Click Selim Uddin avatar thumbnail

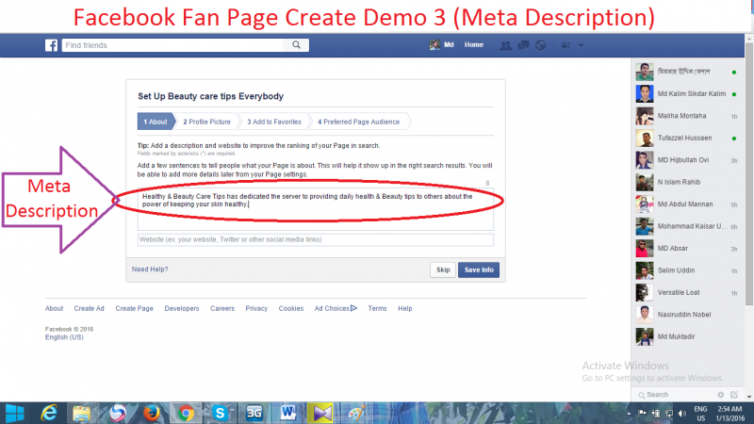[x=645, y=270]
